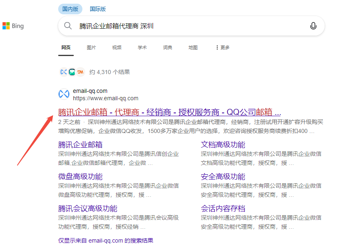Click the blue infinity icon beside result count

click(64, 72)
